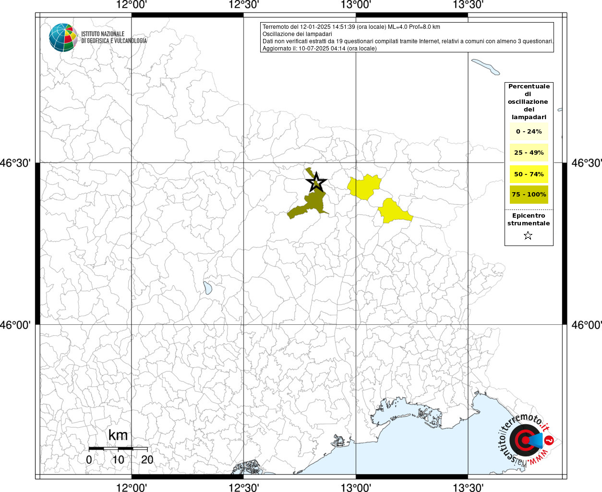
Task: Click the scale bar '10' value
Action: pos(118,460)
